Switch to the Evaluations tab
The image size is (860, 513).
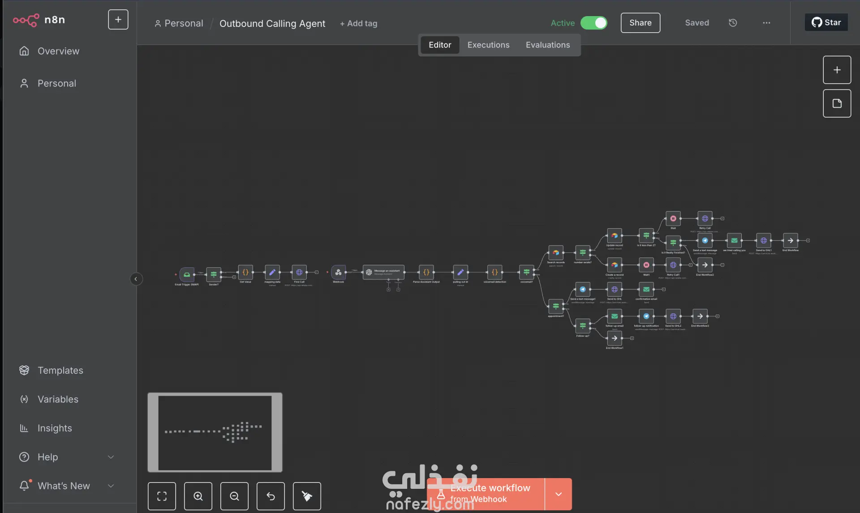547,45
